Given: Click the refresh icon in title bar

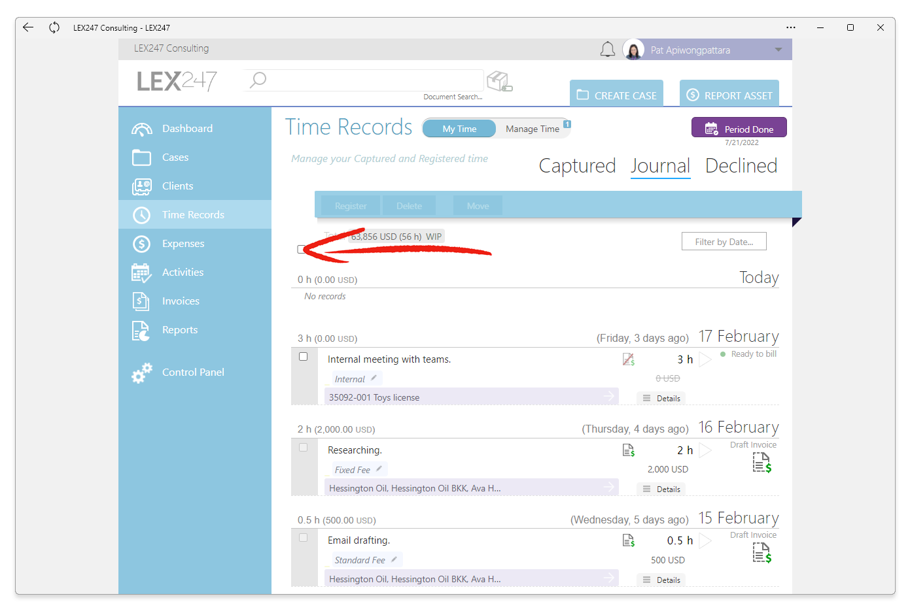Looking at the screenshot, I should coord(54,27).
